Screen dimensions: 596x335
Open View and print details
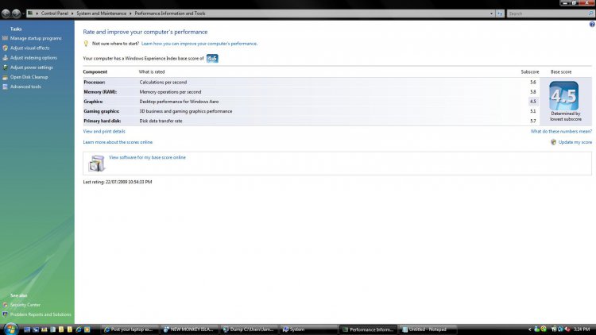[x=104, y=132]
